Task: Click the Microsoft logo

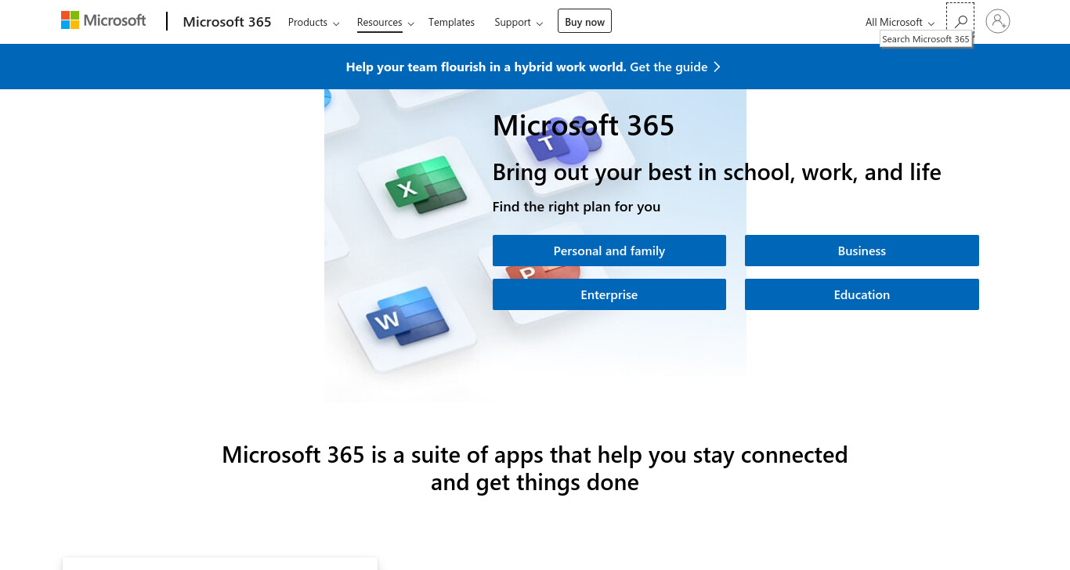Action: pyautogui.click(x=103, y=20)
